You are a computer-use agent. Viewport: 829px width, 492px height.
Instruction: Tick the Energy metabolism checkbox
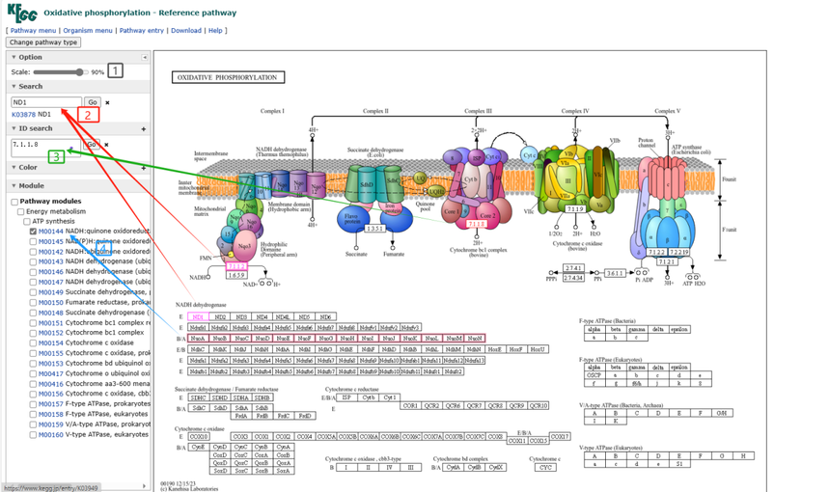(x=20, y=211)
